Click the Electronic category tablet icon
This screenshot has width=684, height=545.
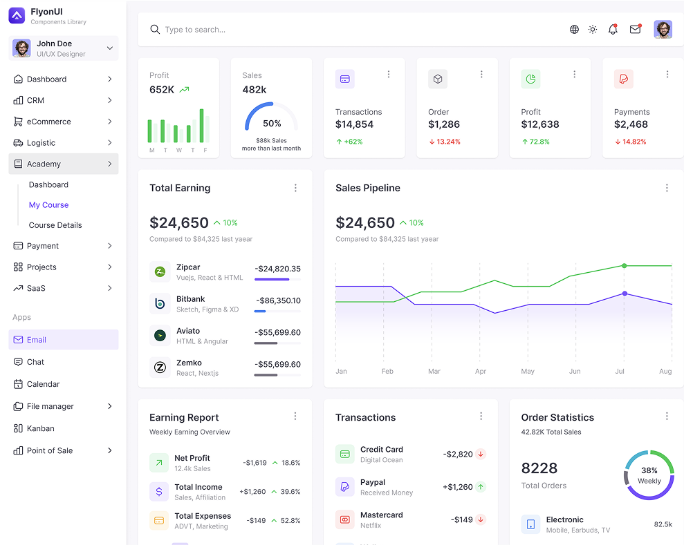pos(530,524)
